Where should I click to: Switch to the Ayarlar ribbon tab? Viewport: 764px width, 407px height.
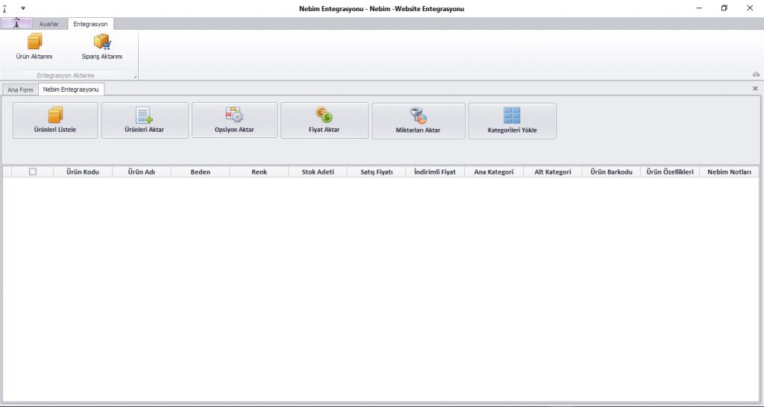pyautogui.click(x=49, y=24)
